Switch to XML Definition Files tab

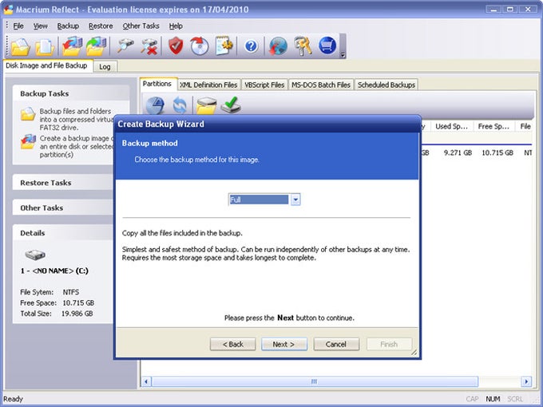tap(208, 85)
